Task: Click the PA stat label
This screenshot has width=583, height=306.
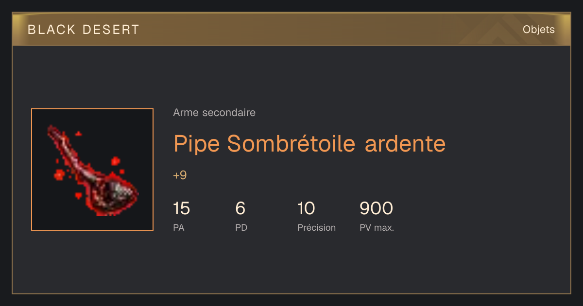Action: click(178, 227)
